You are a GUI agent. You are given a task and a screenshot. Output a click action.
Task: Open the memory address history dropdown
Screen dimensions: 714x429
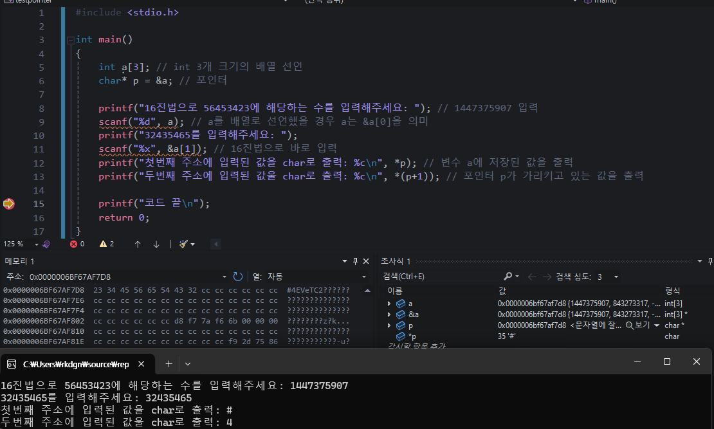[224, 277]
